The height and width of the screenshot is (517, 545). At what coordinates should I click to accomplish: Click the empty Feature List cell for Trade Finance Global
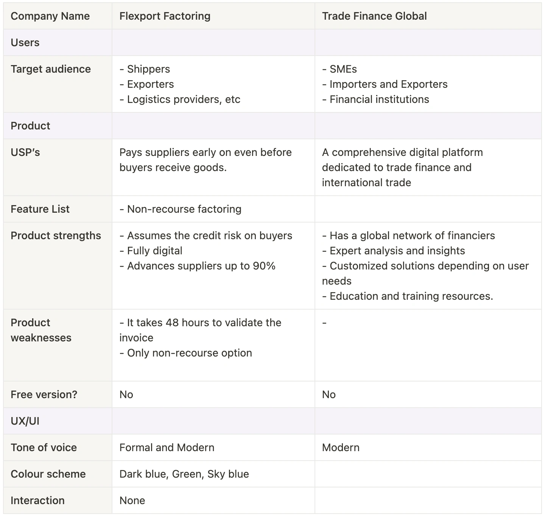pyautogui.click(x=428, y=209)
